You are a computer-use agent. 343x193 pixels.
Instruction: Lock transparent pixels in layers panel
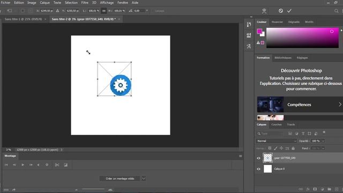click(x=270, y=149)
